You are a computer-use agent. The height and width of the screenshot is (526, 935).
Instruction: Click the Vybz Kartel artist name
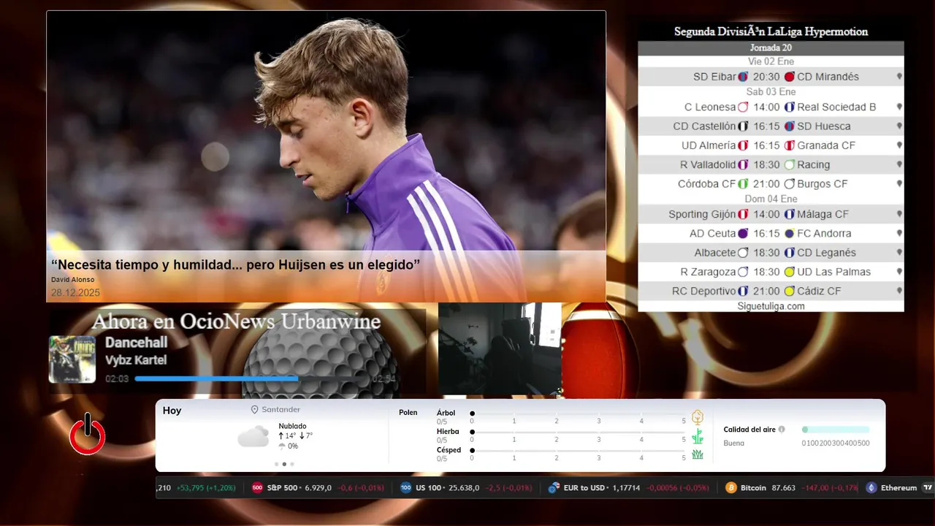coord(136,360)
